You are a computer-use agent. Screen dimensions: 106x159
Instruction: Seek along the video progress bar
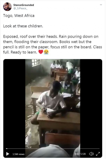[x=53, y=149]
